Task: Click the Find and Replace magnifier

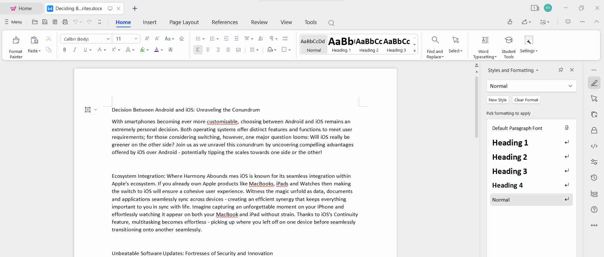Action: pos(435,40)
